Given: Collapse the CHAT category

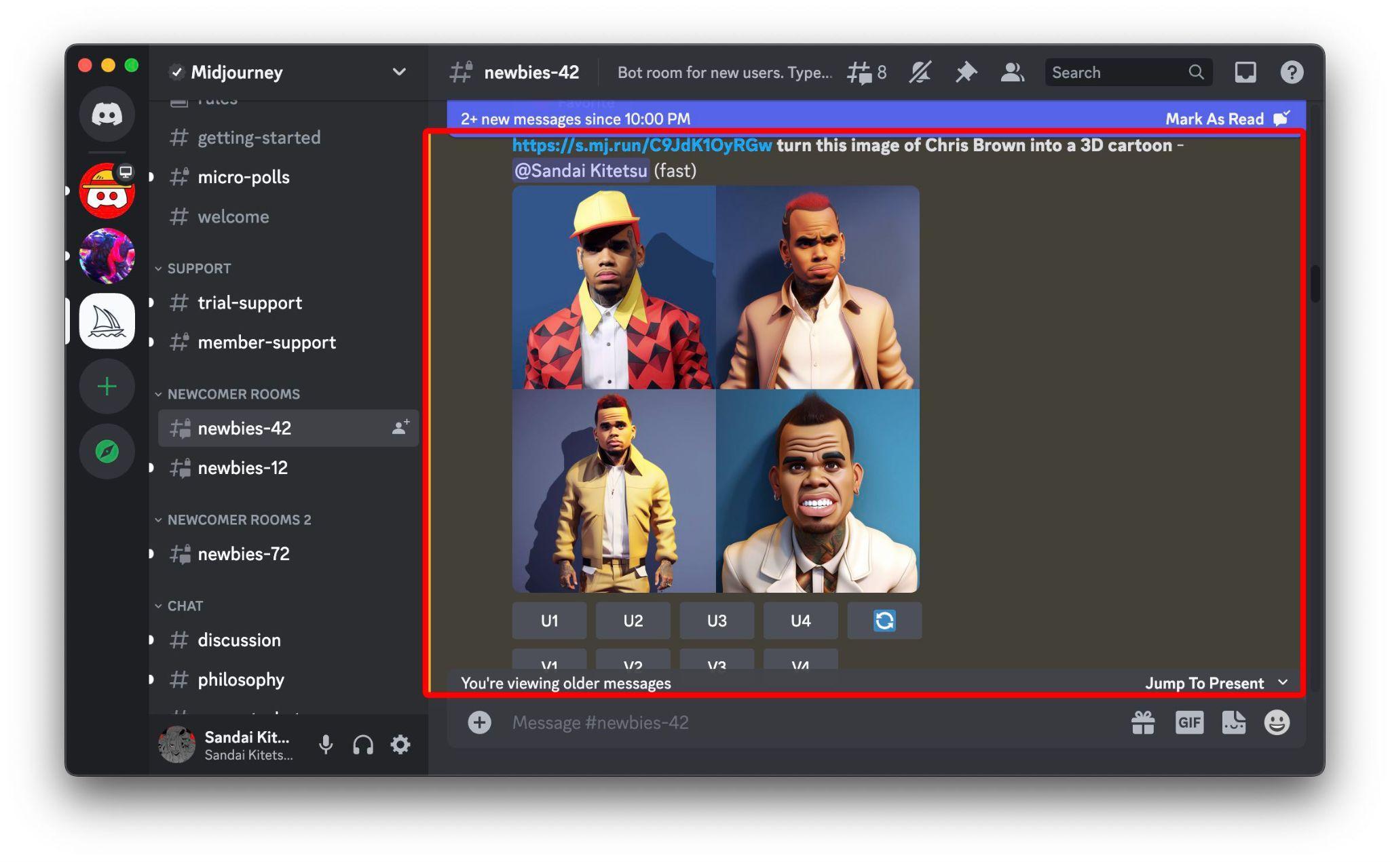Looking at the screenshot, I should 179,606.
